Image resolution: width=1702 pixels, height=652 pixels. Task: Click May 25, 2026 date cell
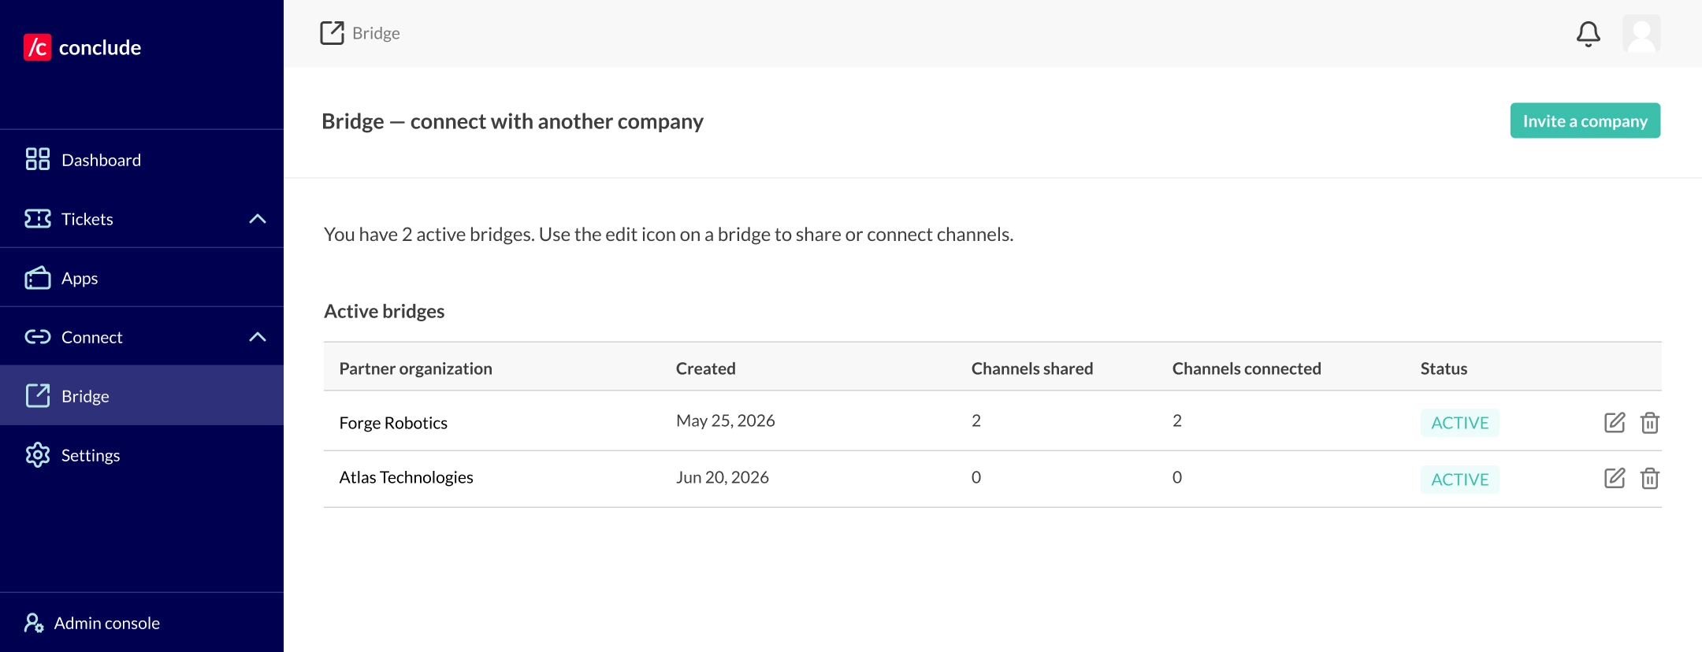pos(725,420)
